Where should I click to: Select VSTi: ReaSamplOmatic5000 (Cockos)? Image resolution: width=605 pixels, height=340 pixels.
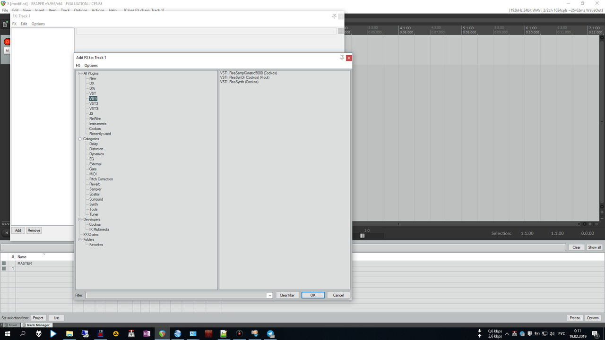coord(249,73)
